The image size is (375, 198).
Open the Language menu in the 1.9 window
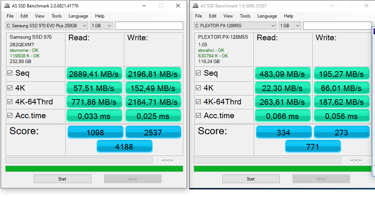[x=267, y=16]
